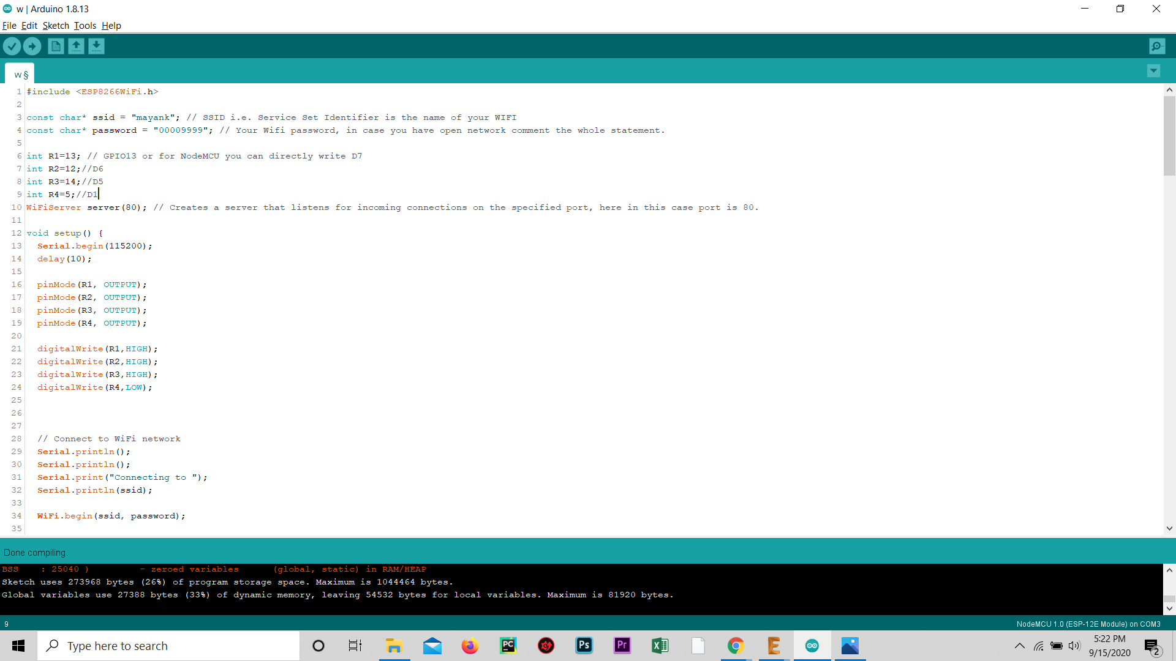Open the Serial Monitor magnifier icon
Screen dimensions: 1176x661
tap(1157, 46)
